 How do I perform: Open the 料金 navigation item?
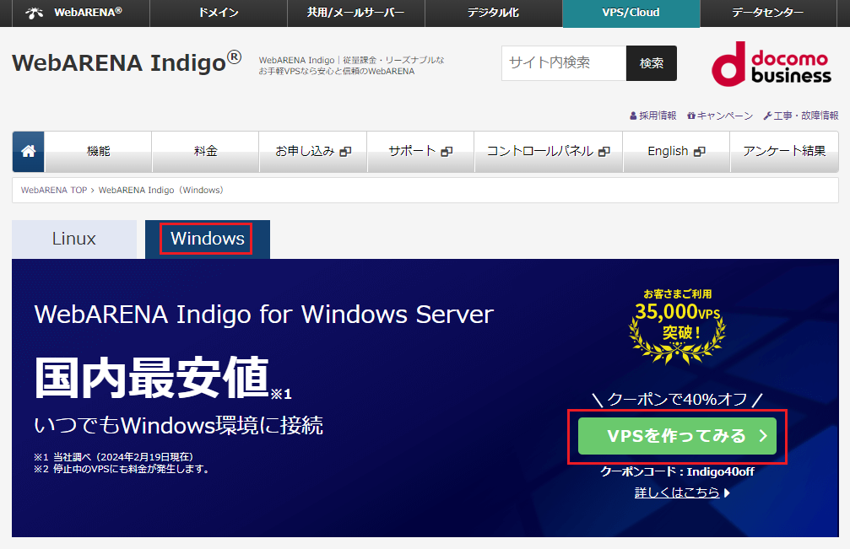[x=205, y=152]
